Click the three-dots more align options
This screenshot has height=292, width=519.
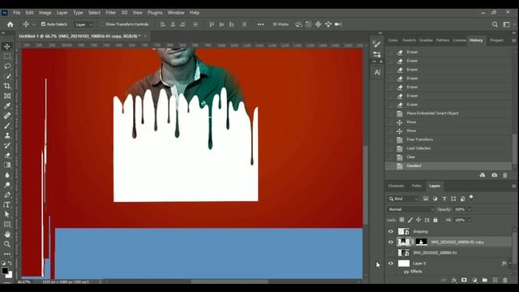point(260,24)
